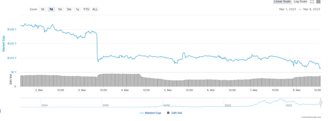Select Linear Scale option
Screen dimensions: 329x121
point(282,2)
